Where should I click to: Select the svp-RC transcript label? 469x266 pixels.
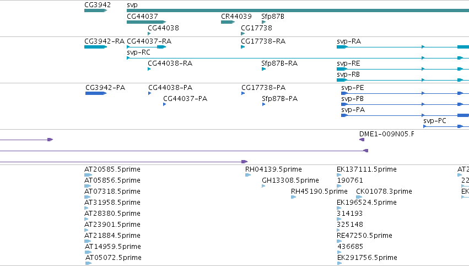coord(138,52)
